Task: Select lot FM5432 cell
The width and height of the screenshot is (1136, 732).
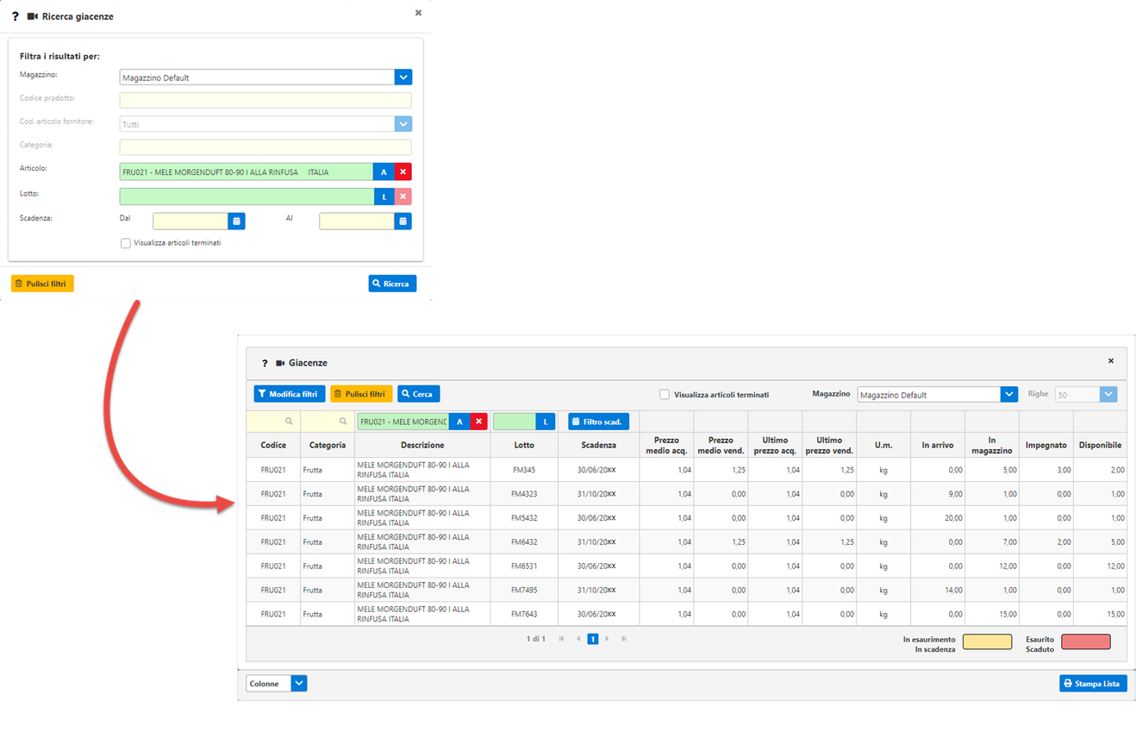Action: point(524,518)
